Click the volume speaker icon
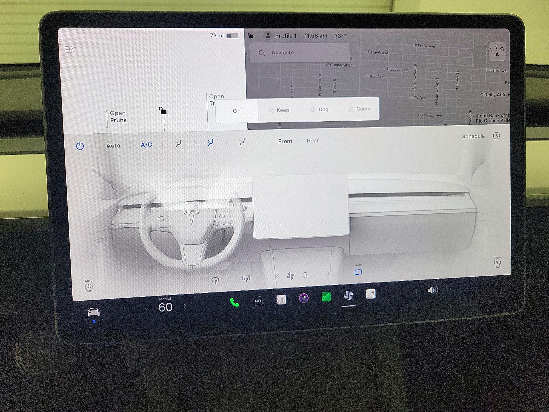Viewport: 549px width, 412px height. tap(432, 290)
